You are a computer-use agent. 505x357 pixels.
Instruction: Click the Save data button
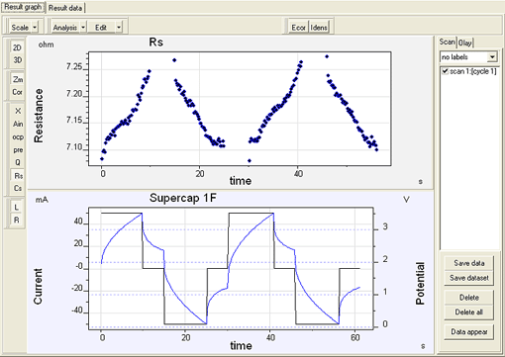(x=469, y=263)
